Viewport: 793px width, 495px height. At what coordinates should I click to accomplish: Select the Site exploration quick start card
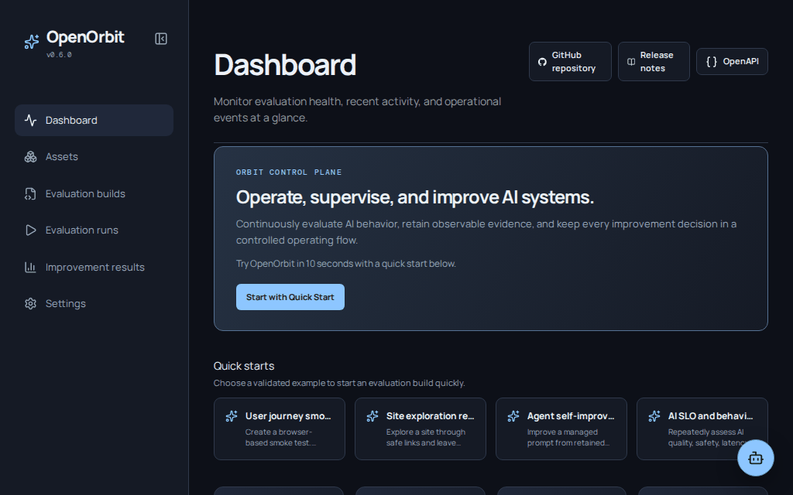421,428
